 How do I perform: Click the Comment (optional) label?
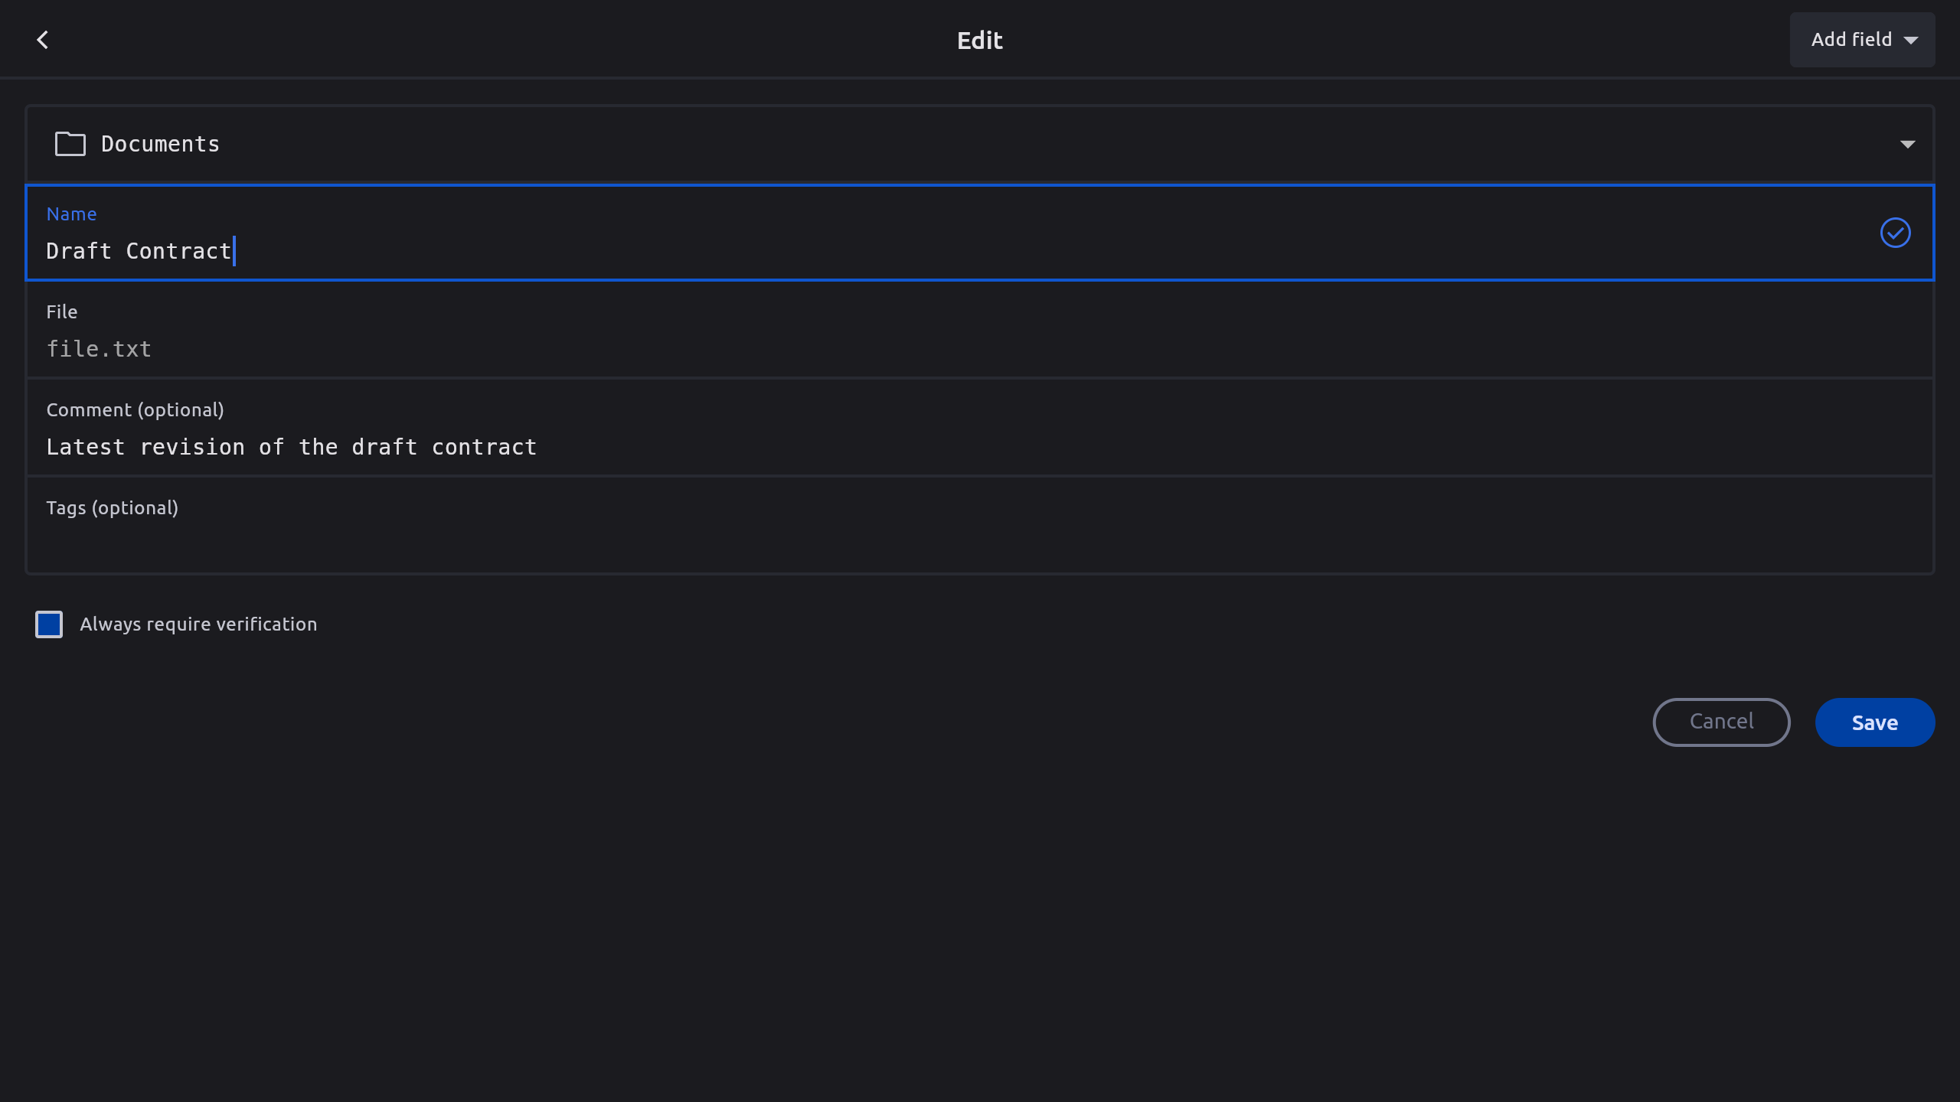135,410
